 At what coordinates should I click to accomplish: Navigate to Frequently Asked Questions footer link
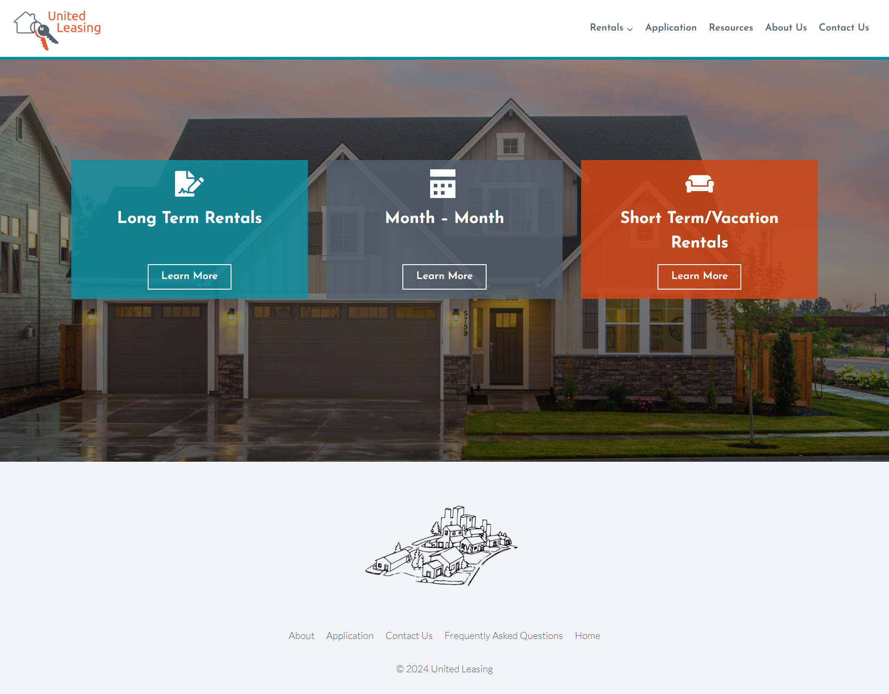[x=503, y=636]
